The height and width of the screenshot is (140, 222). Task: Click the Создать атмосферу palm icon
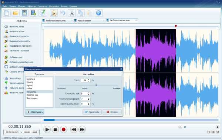pyautogui.click(x=6, y=71)
